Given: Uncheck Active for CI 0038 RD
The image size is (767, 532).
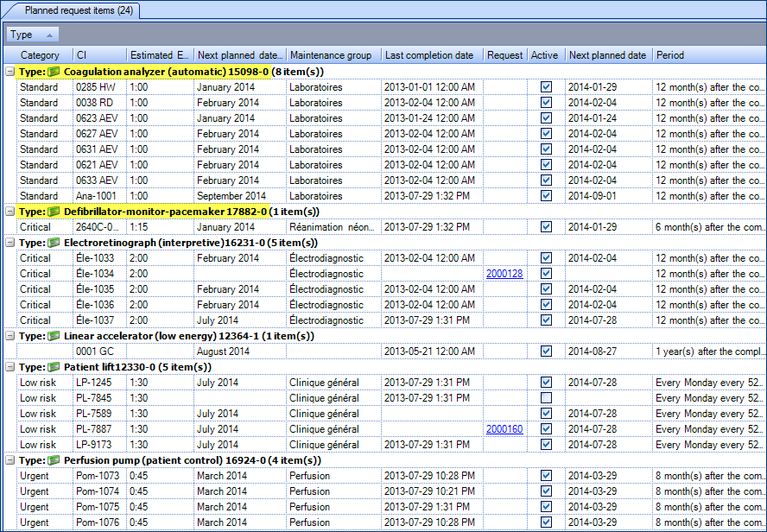Looking at the screenshot, I should point(547,103).
